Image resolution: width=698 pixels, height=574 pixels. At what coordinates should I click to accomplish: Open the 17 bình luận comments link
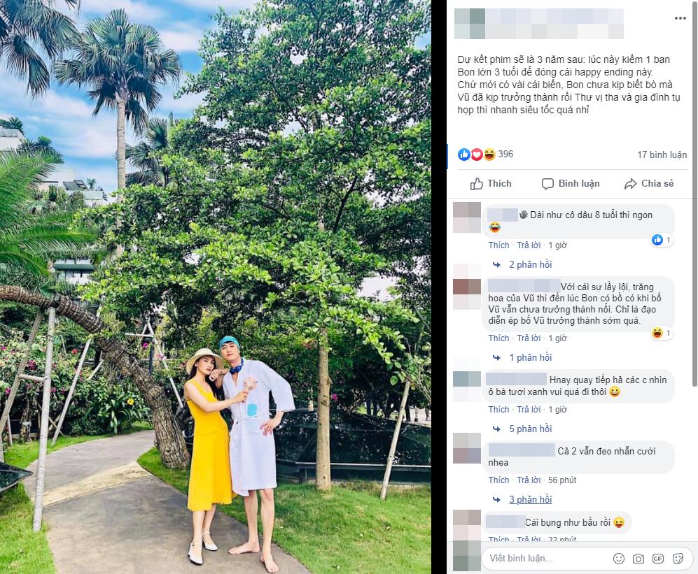pos(662,155)
